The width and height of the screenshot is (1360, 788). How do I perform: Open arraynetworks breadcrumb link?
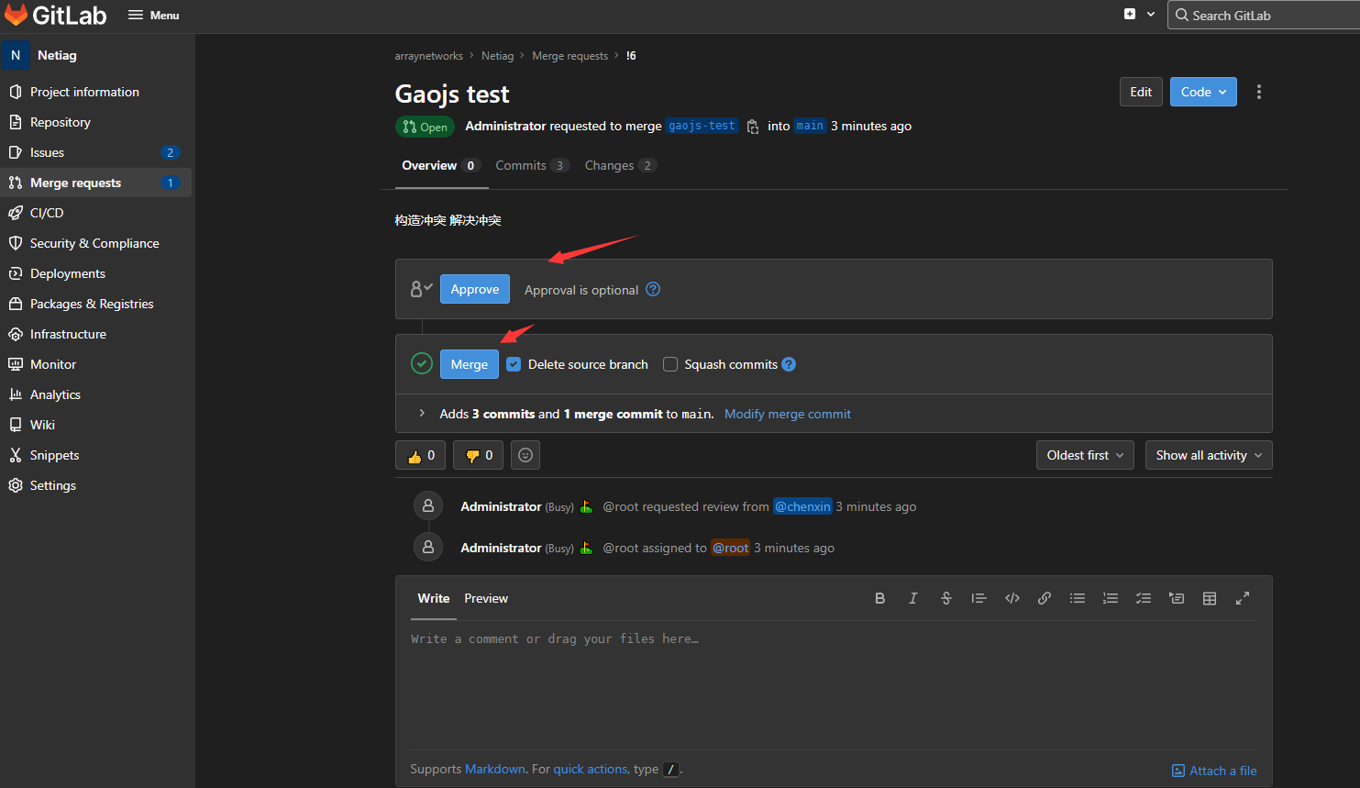pyautogui.click(x=429, y=56)
